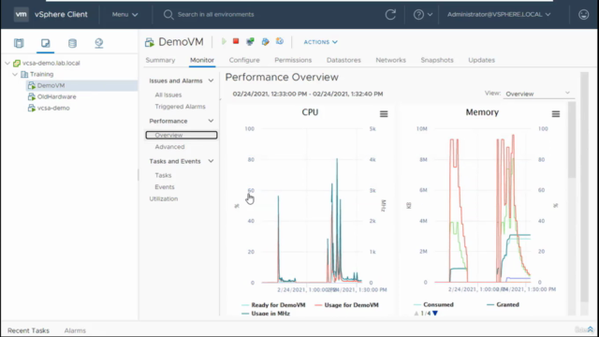This screenshot has height=337, width=599.
Task: Open the ACTIONS dropdown for DemoVM
Action: [x=320, y=42]
